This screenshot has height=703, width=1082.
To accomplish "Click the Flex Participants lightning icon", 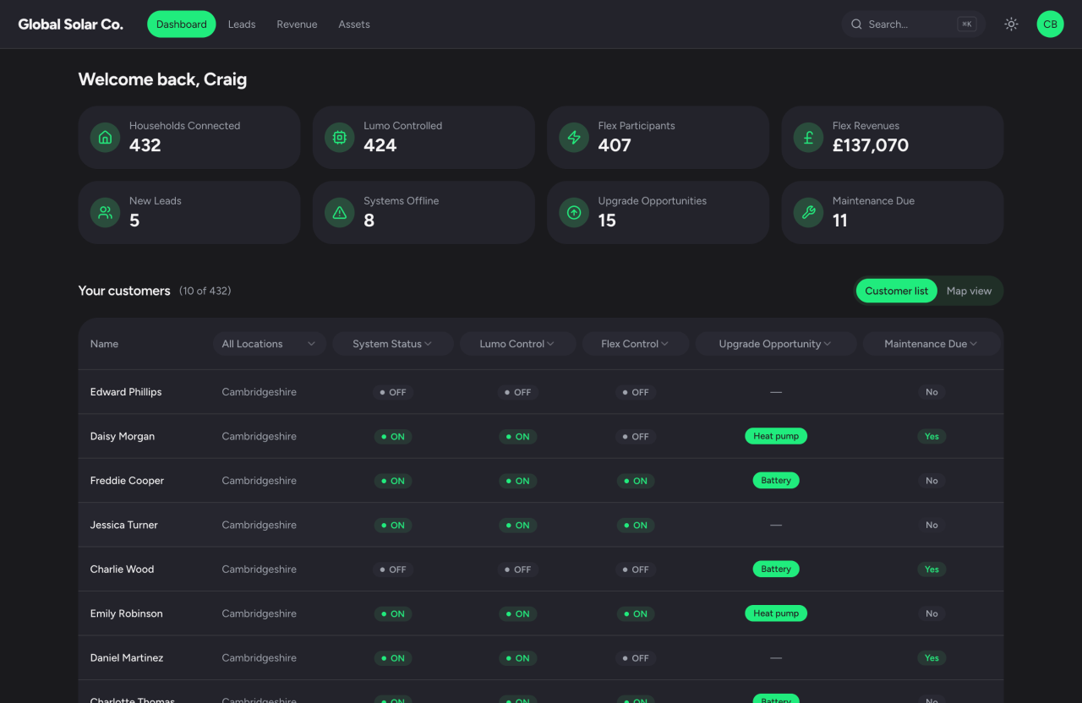I will (574, 137).
